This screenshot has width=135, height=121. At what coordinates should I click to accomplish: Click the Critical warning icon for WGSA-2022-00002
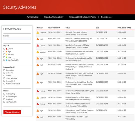tap(38, 104)
